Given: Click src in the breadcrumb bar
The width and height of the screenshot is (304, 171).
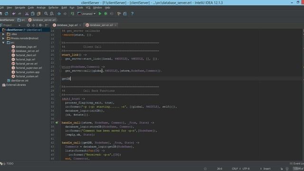Looking at the screenshot, I should [21, 20].
